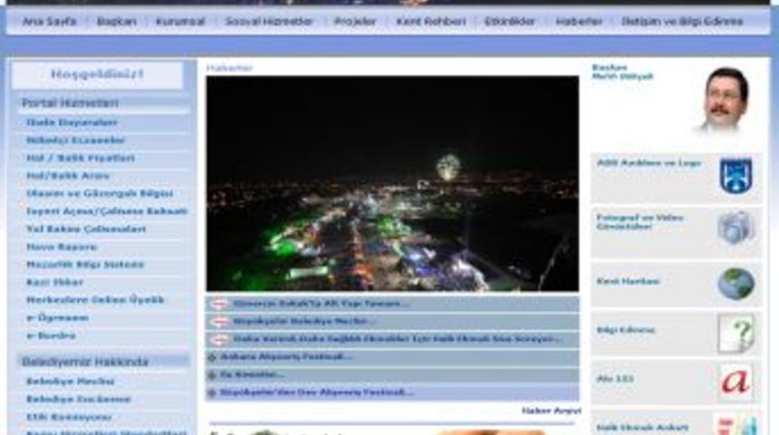
Task: Open Belediye Meclisi under Belediyemiz Hakkında
Action: pos(70,382)
